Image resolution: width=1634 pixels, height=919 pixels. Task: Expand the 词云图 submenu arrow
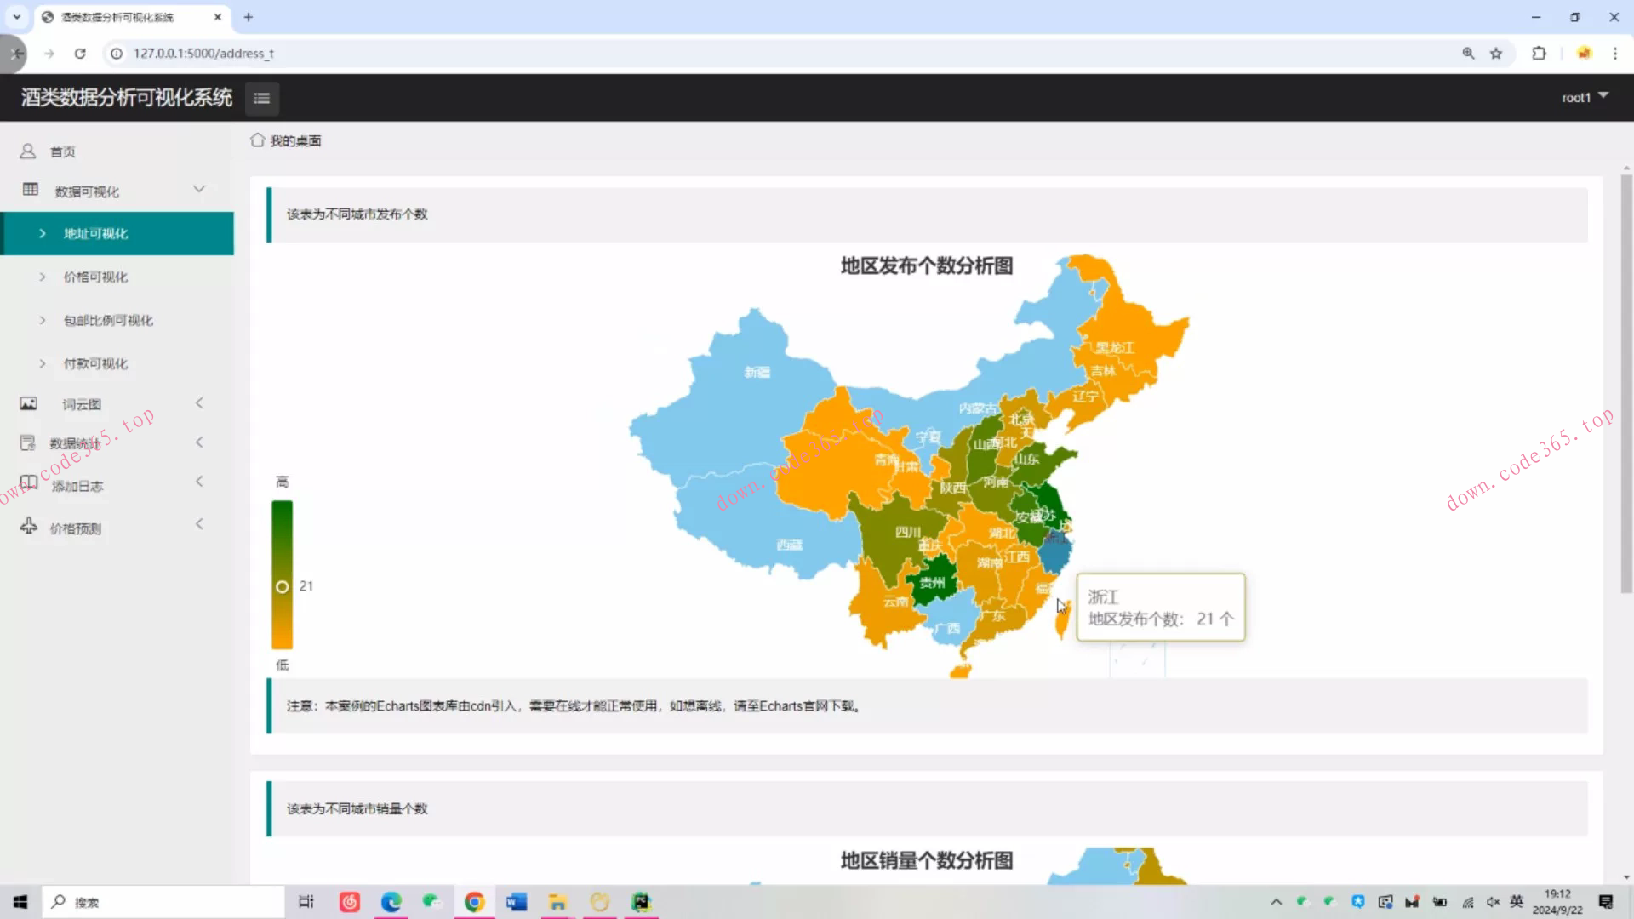[199, 403]
